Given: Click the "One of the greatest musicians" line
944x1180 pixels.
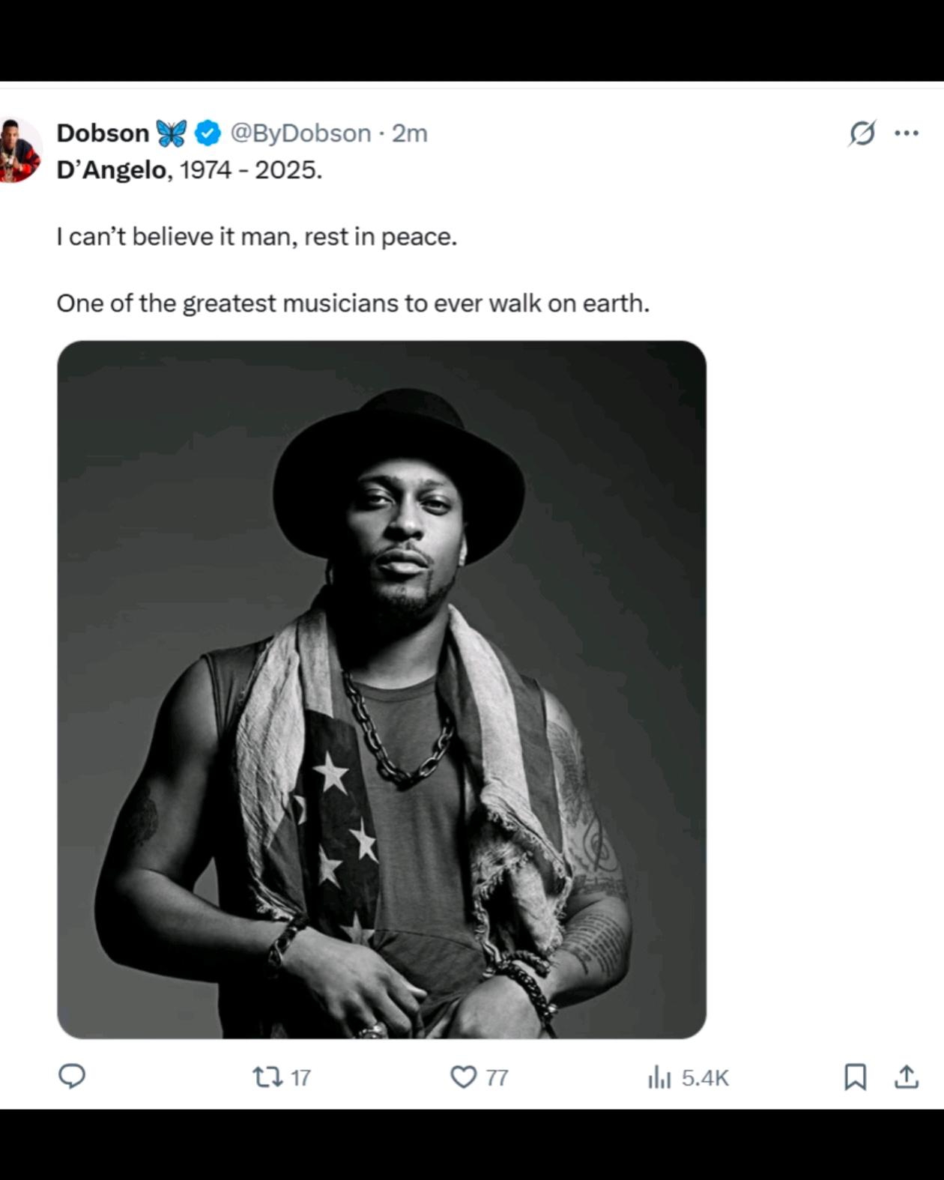Looking at the screenshot, I should (x=352, y=303).
